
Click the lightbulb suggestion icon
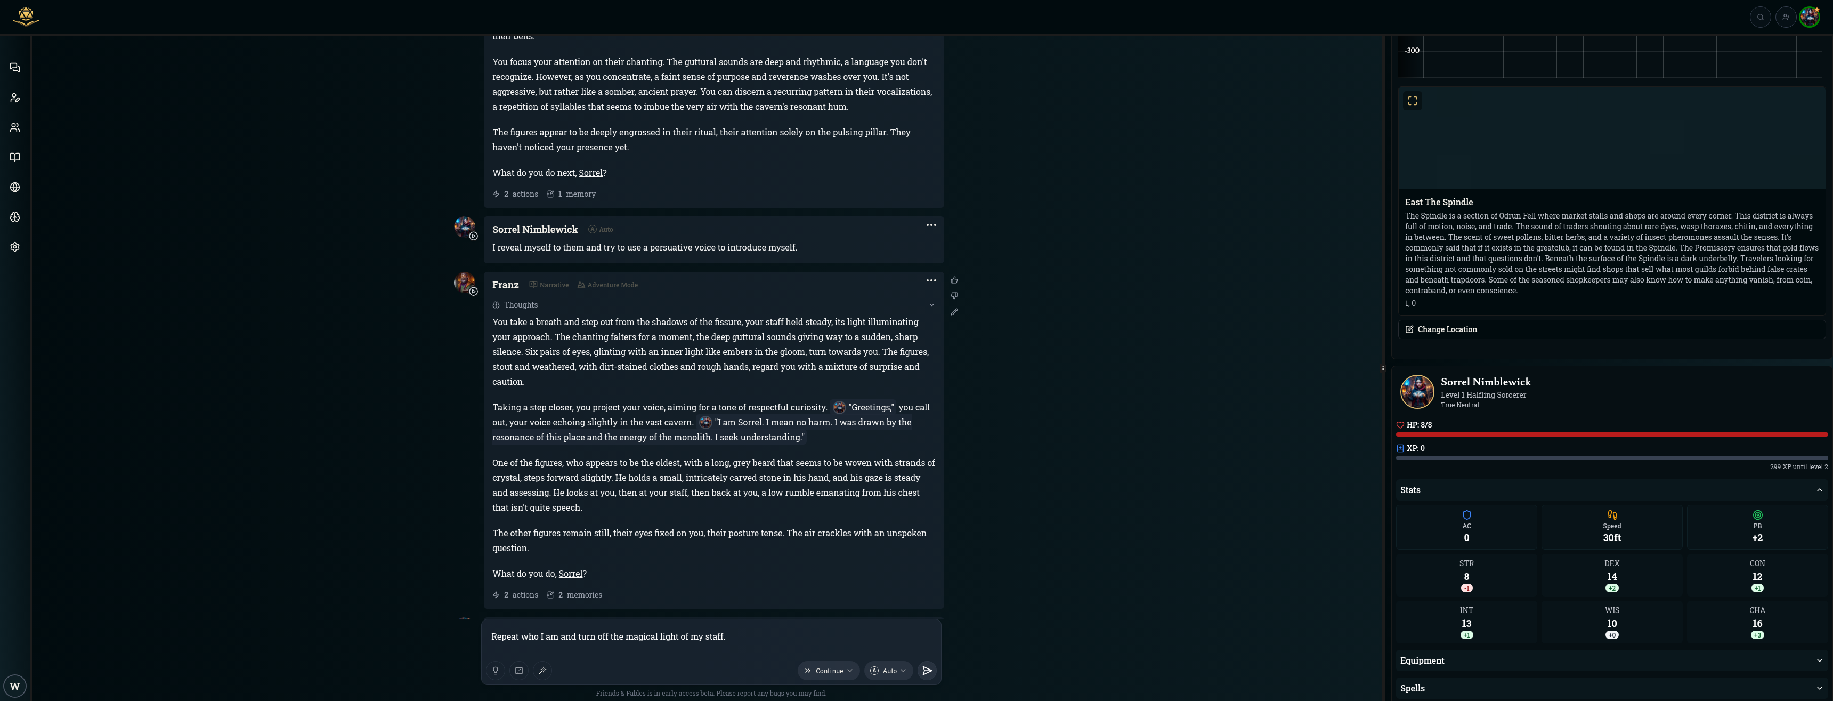[495, 671]
